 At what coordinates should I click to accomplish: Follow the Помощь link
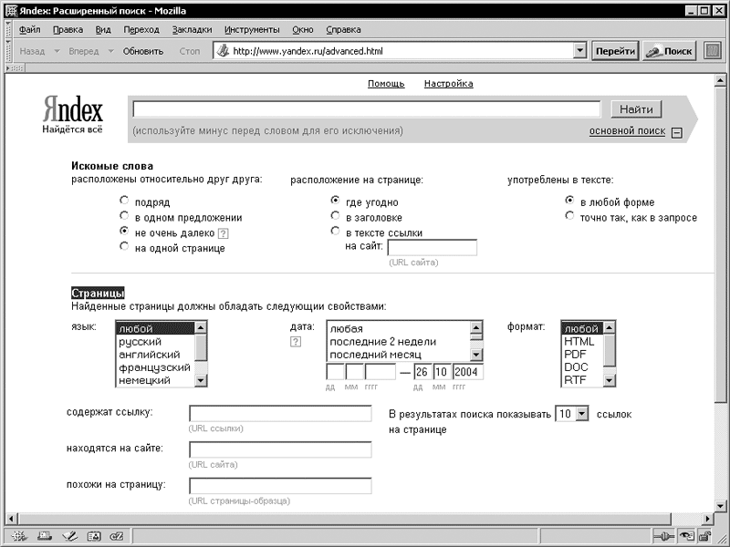(x=386, y=84)
